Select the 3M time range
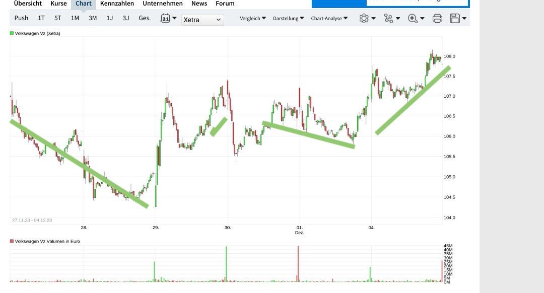The image size is (544, 293). click(x=93, y=18)
